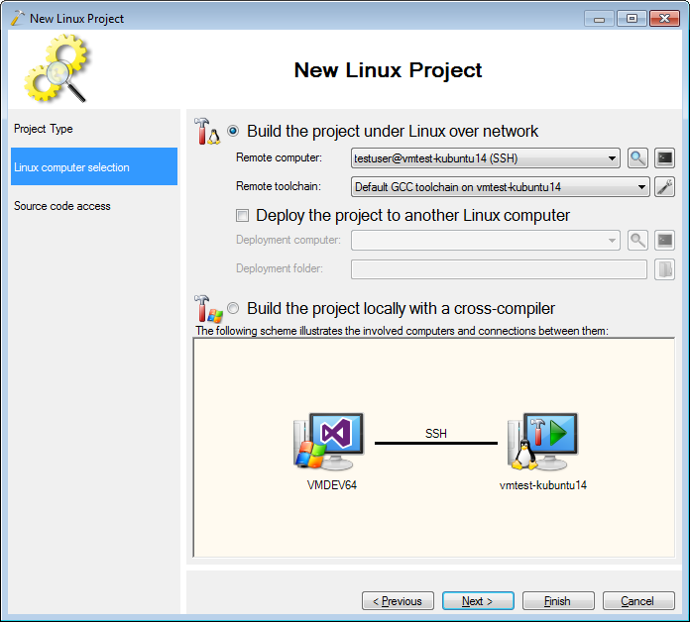Click the gears and magnifier wizard logo
This screenshot has width=690, height=622.
click(57, 68)
